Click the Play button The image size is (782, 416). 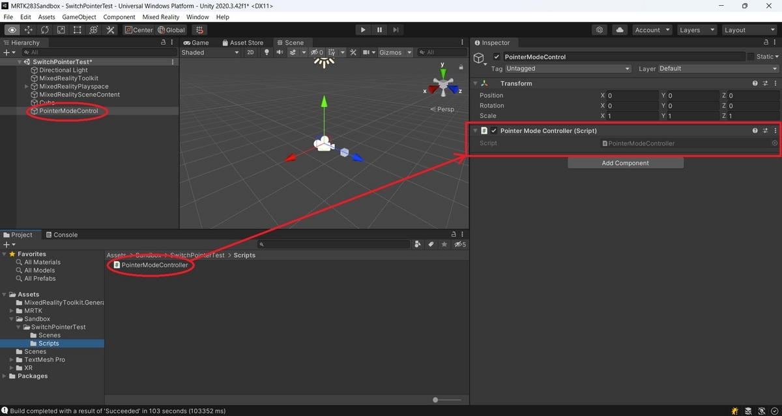pos(363,30)
